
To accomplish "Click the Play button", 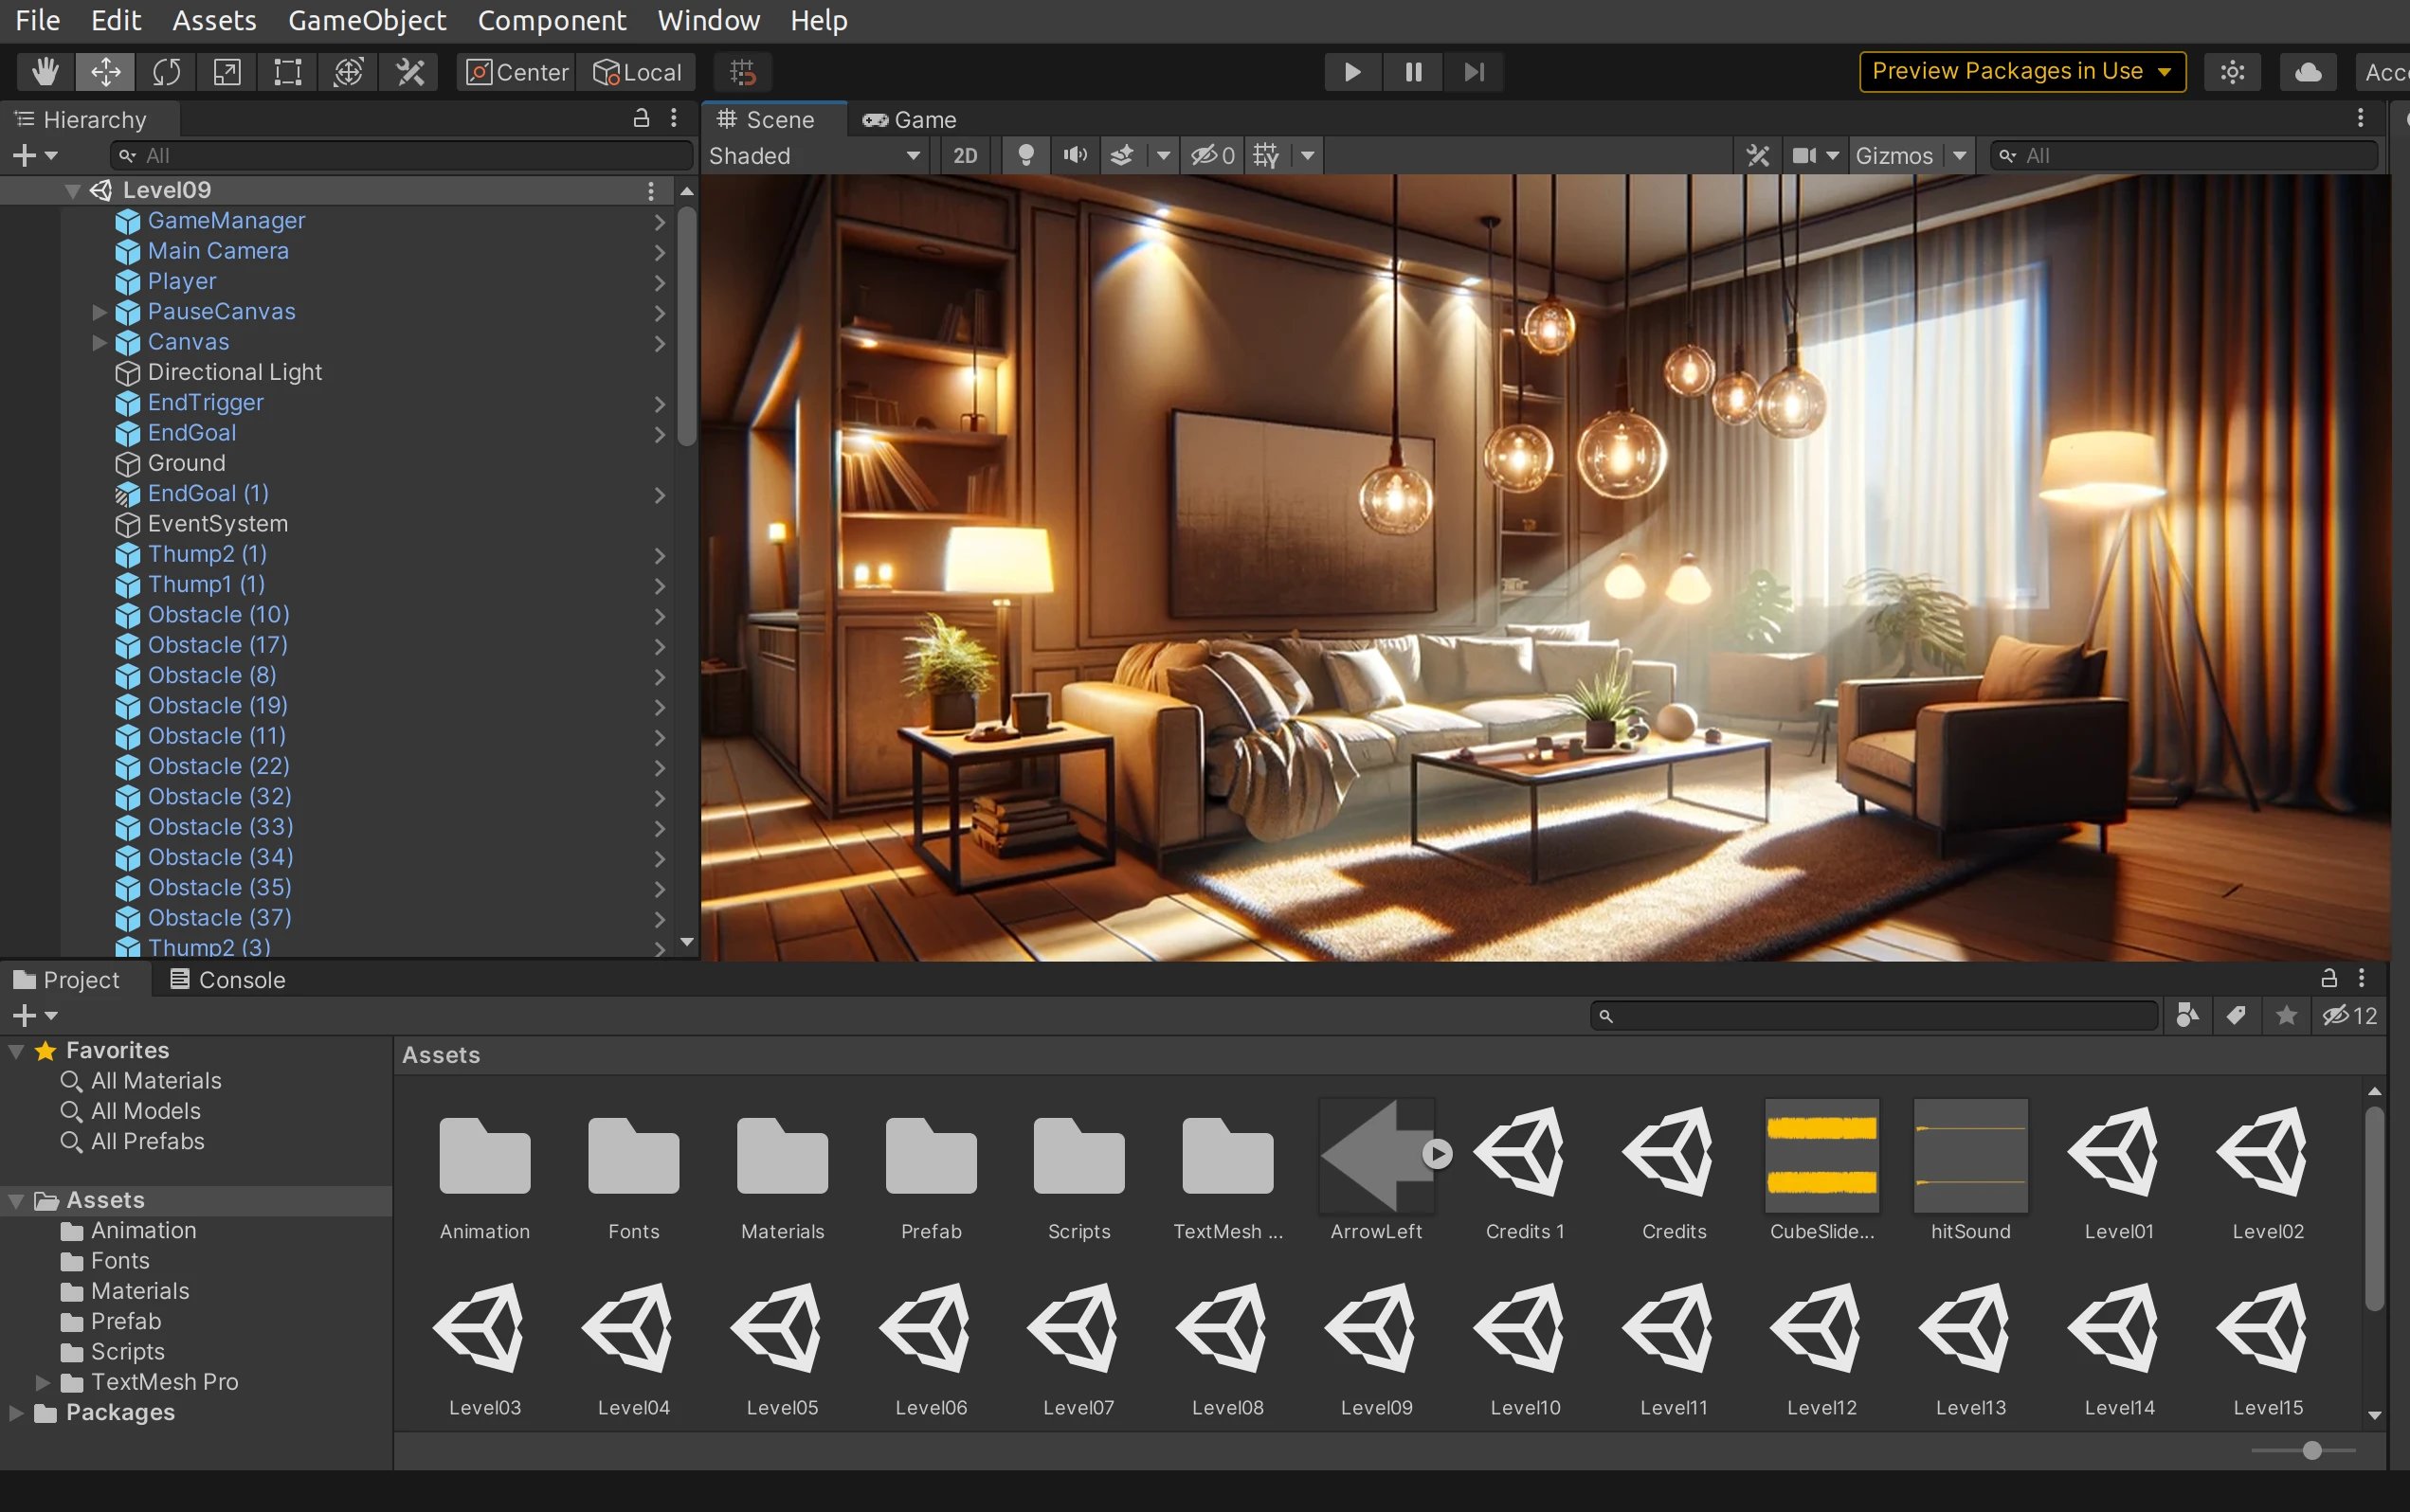I will [1351, 72].
